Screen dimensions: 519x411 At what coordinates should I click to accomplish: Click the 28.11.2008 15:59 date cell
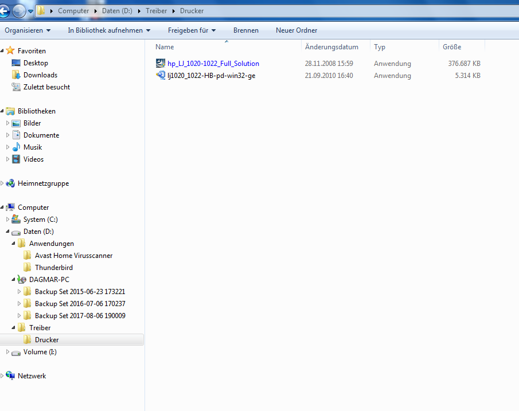pos(329,64)
